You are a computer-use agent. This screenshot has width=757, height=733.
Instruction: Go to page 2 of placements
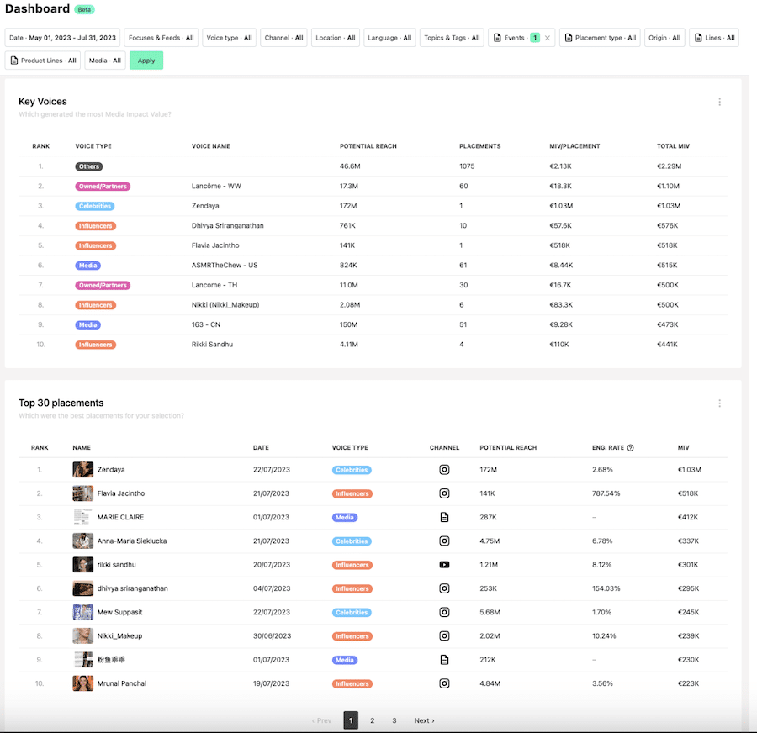coord(373,720)
